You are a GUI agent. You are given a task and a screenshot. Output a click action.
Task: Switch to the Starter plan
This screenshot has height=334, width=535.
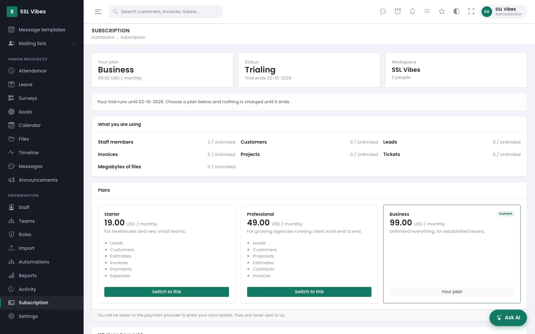pos(167,292)
